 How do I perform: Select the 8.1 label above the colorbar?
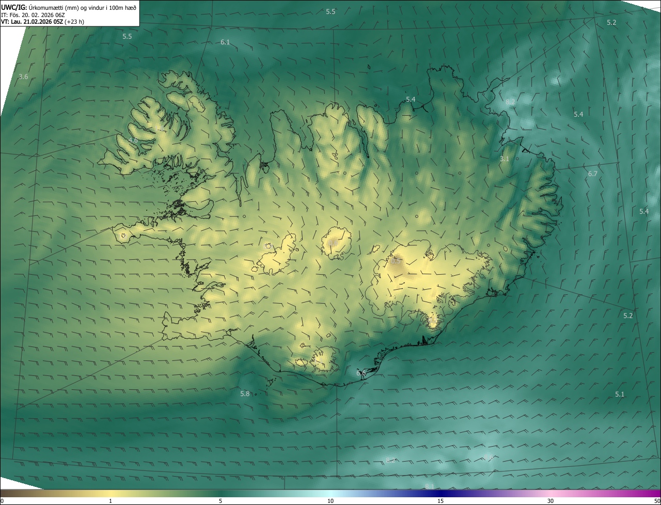[429, 486]
